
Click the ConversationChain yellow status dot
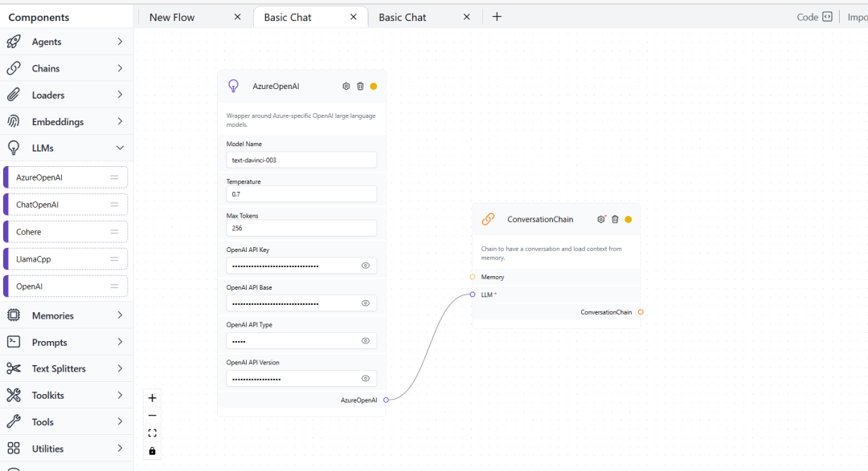(x=628, y=220)
